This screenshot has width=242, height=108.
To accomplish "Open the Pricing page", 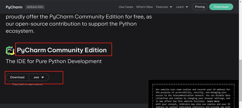I will 200,7.
